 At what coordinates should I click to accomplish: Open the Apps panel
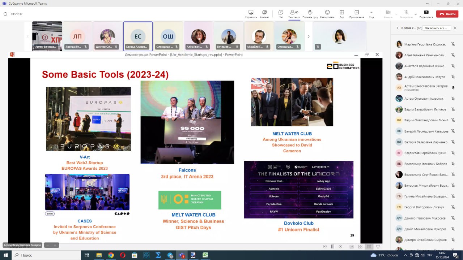pyautogui.click(x=357, y=14)
